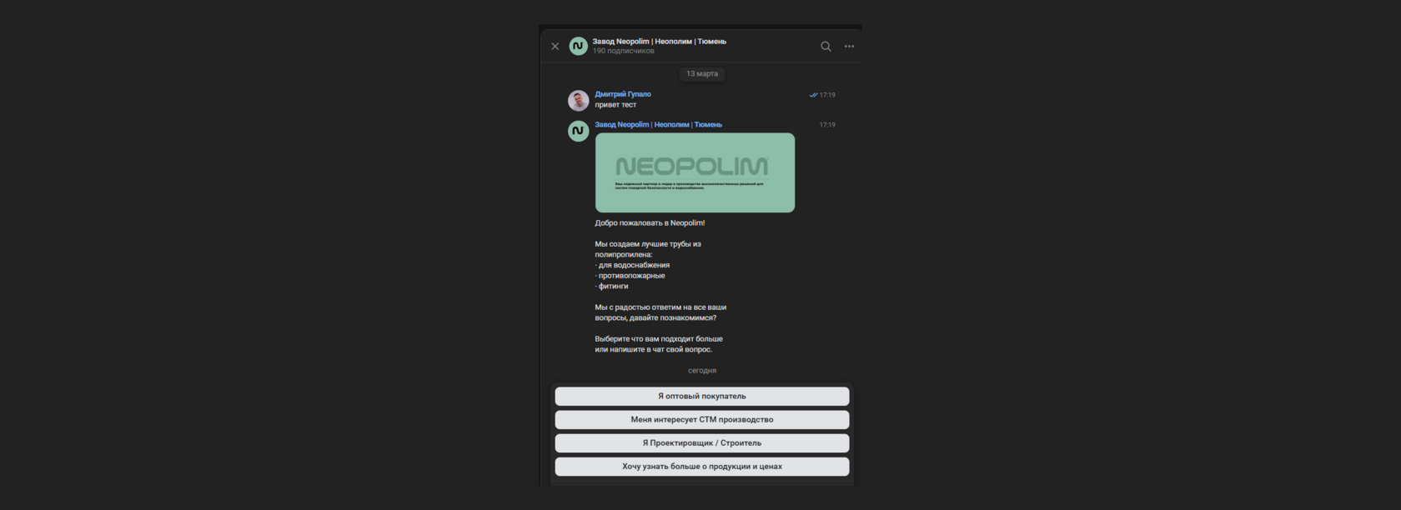Viewport: 1401px width, 510px height.
Task: Click the Neopolim community avatar in header
Action: click(578, 46)
